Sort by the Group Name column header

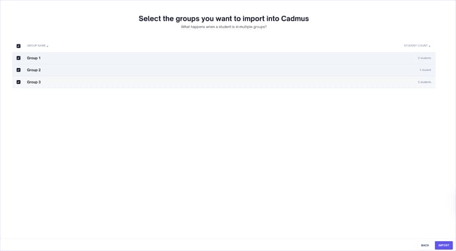click(x=36, y=46)
